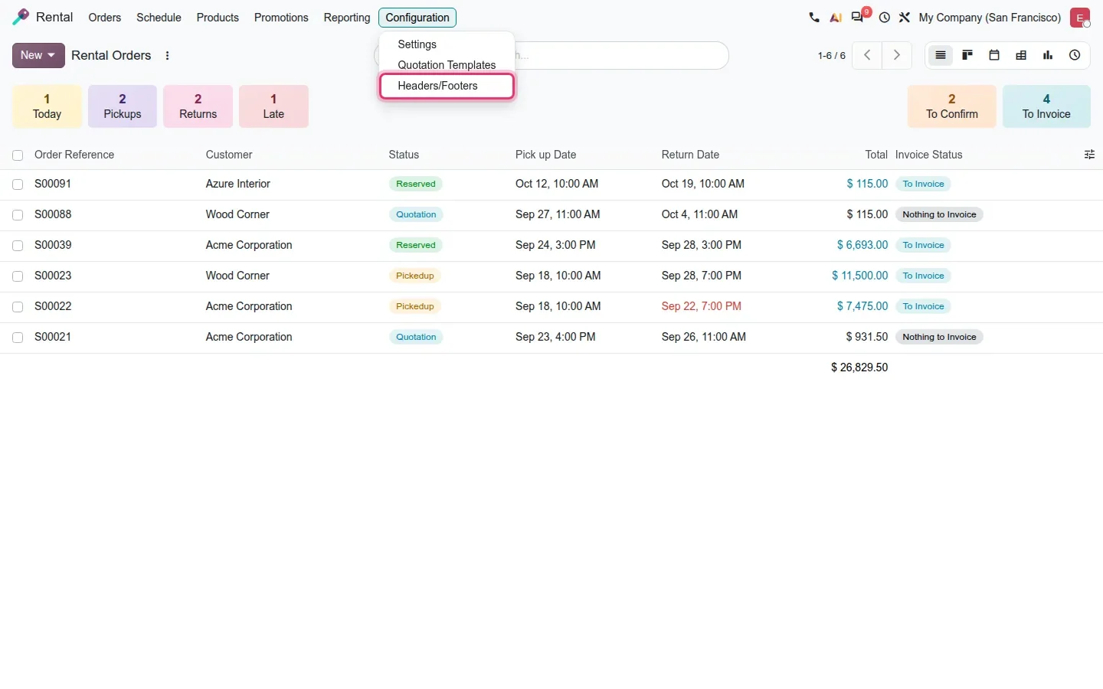1103x689 pixels.
Task: Sort by Order Reference column header
Action: point(74,155)
